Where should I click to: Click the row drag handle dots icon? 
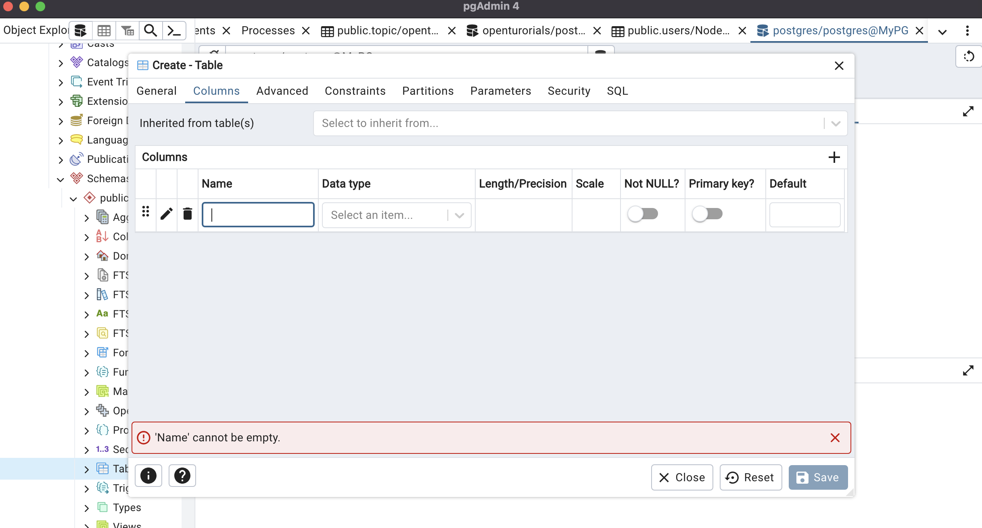point(146,212)
